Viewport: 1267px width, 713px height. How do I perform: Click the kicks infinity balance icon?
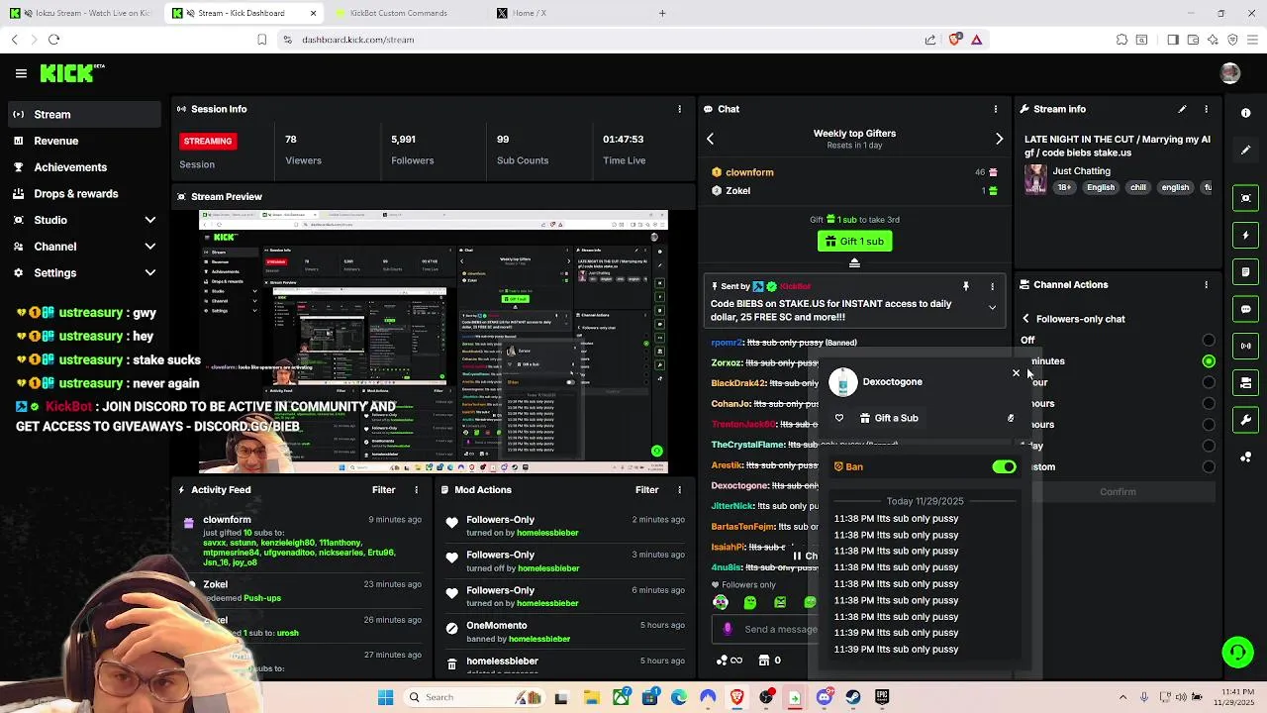point(730,661)
